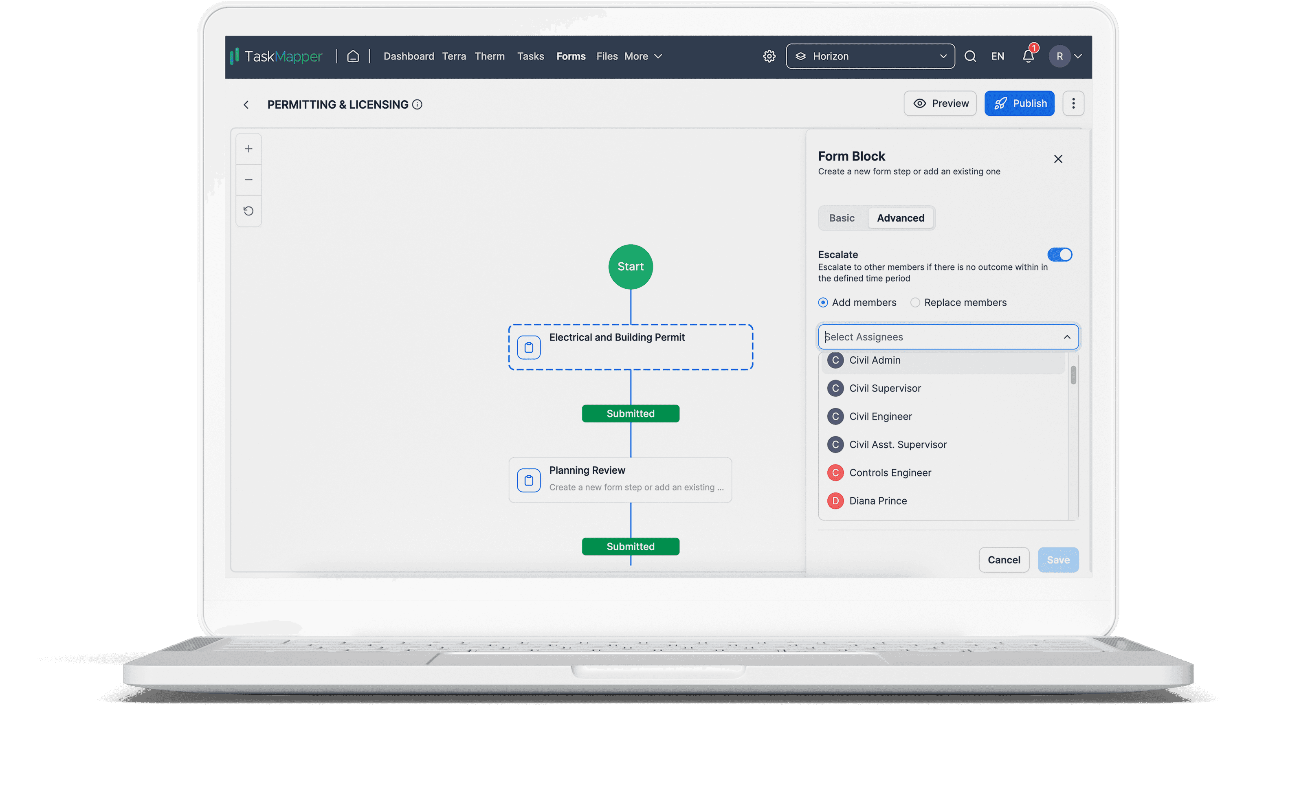Image resolution: width=1299 pixels, height=791 pixels.
Task: Click the R user avatar
Action: point(1059,57)
